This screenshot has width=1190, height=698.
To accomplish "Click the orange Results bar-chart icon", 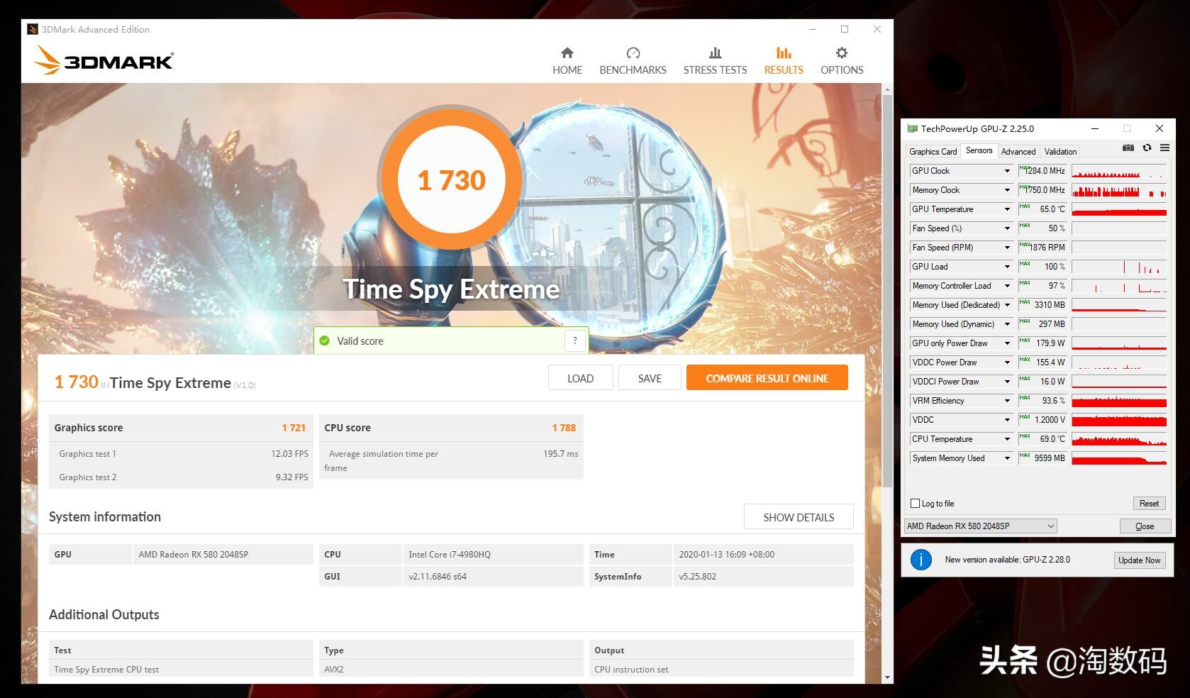I will pos(783,52).
